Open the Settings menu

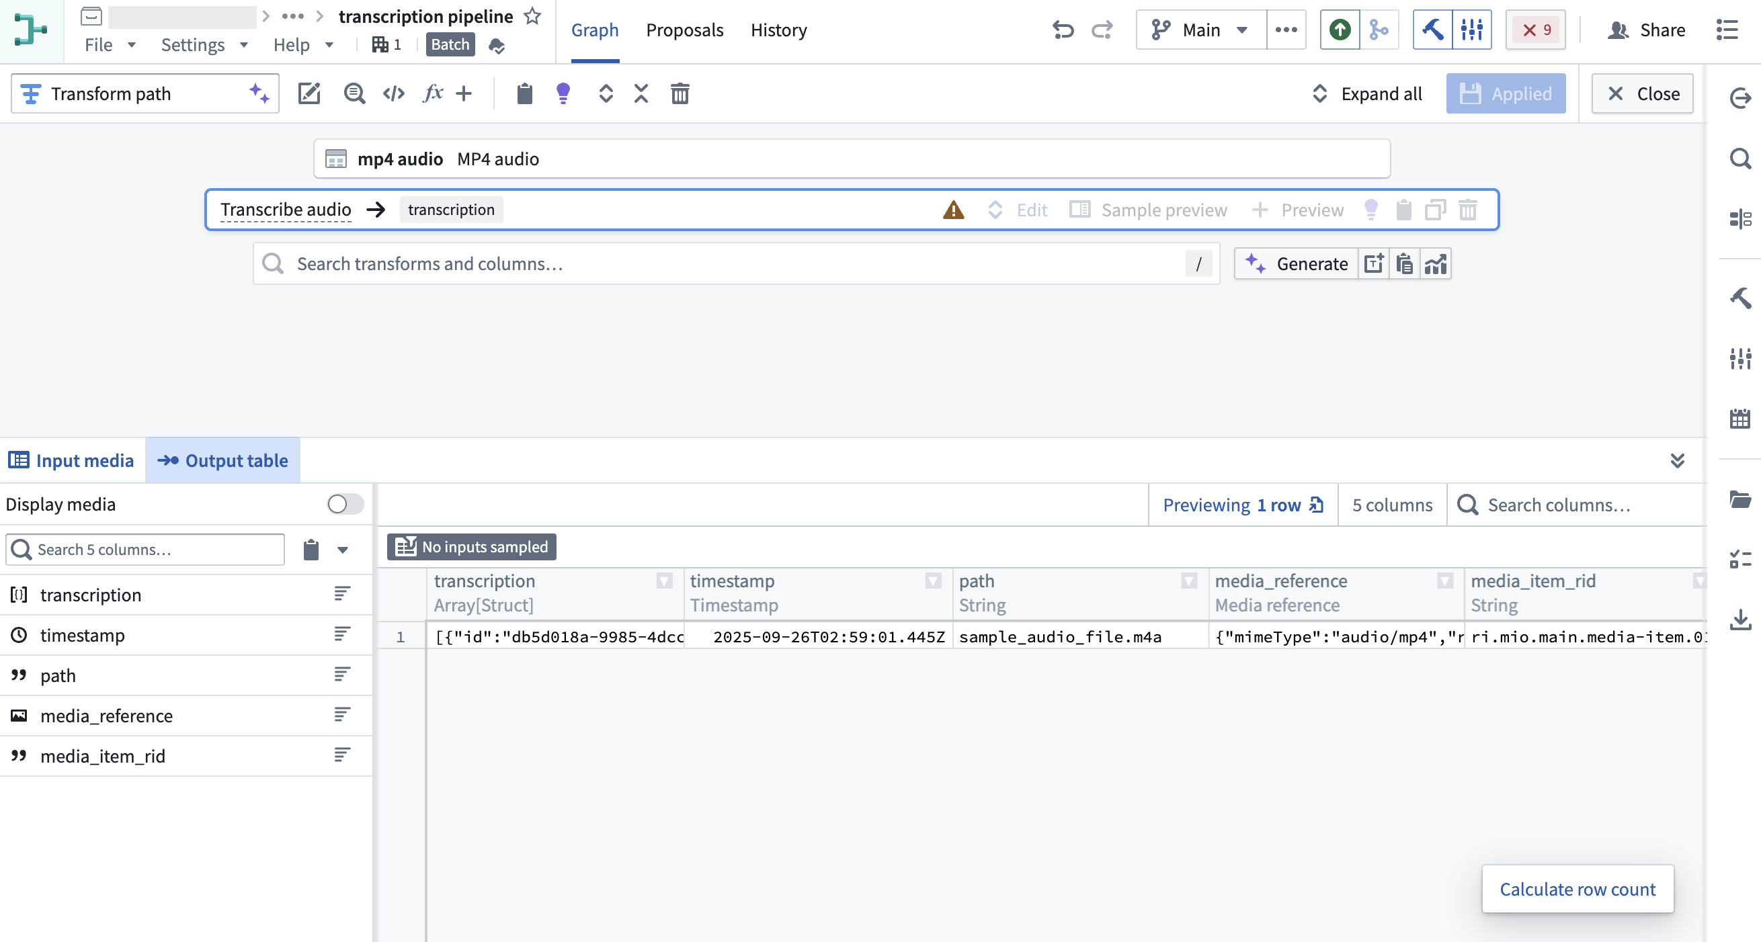[x=204, y=45]
